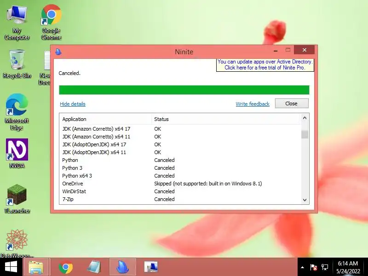Click the Ninite Pro free trial banner
Image resolution: width=368 pixels, height=276 pixels.
pyautogui.click(x=265, y=65)
